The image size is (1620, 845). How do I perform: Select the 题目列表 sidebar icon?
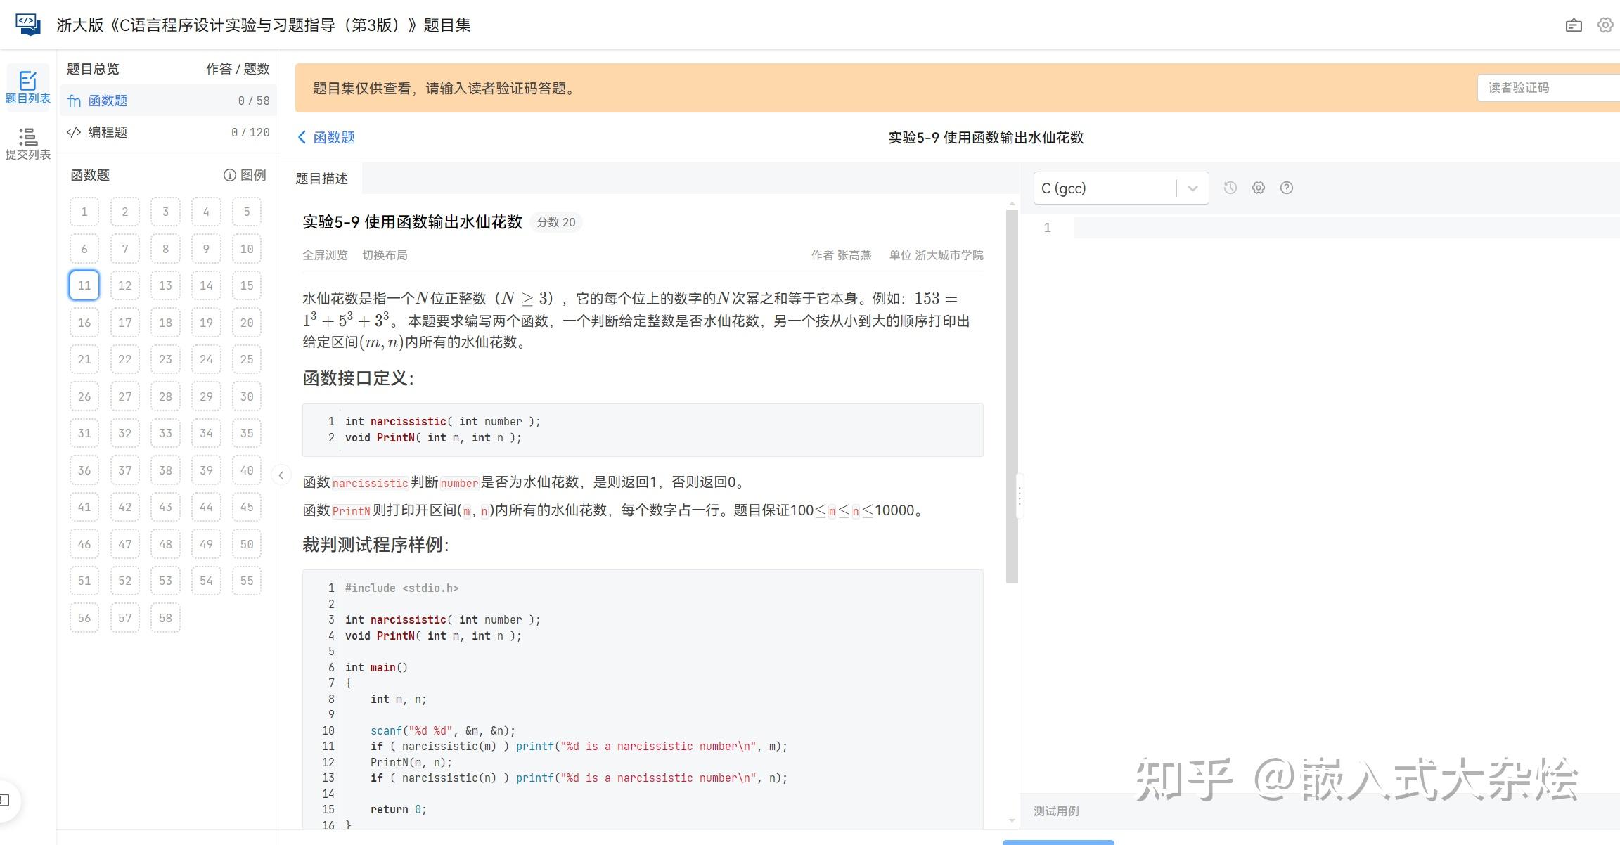point(27,86)
